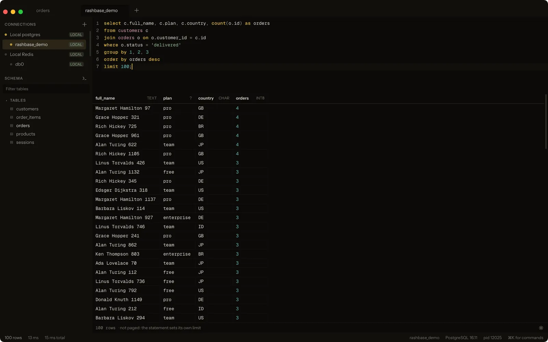Screen dimensions: 548x342
Task: Select cell Ken Thompson 803
Action: point(117,254)
